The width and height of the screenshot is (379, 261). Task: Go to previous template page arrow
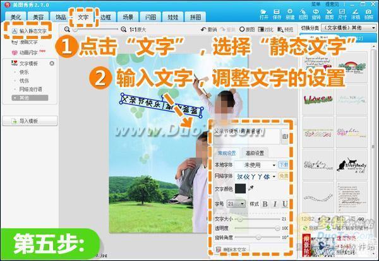[319, 219]
